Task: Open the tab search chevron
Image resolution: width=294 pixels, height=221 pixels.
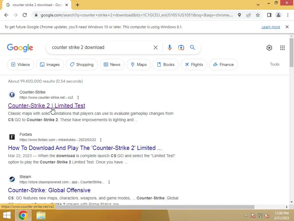Action: click(x=258, y=5)
